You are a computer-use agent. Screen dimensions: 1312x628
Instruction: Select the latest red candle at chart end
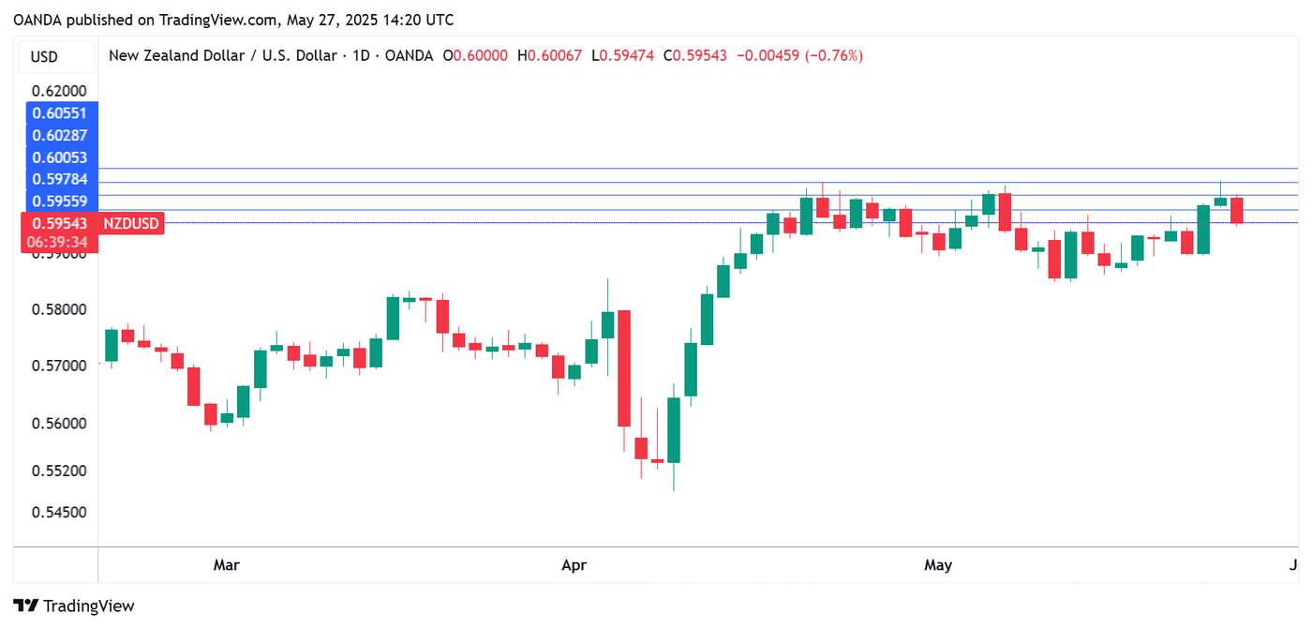tap(1236, 210)
